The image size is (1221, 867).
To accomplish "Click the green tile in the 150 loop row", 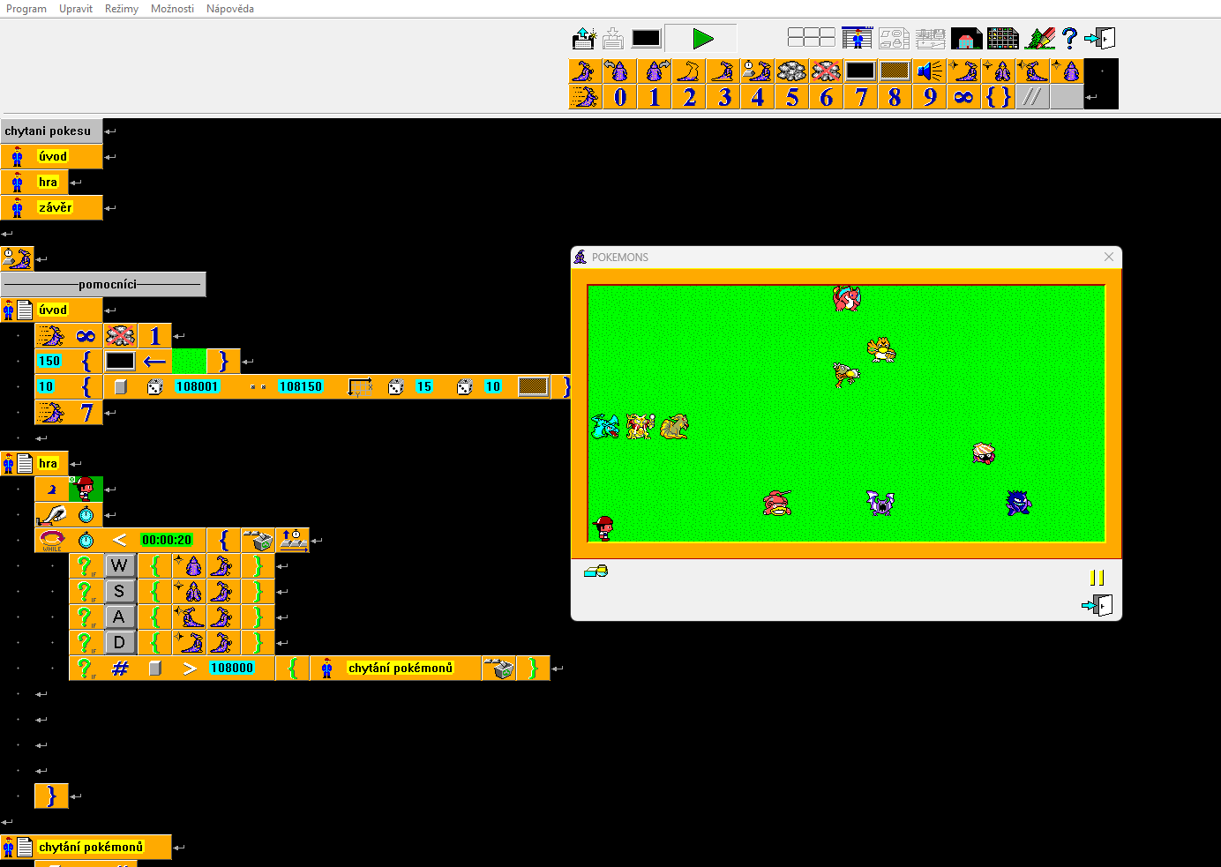I will pyautogui.click(x=189, y=362).
